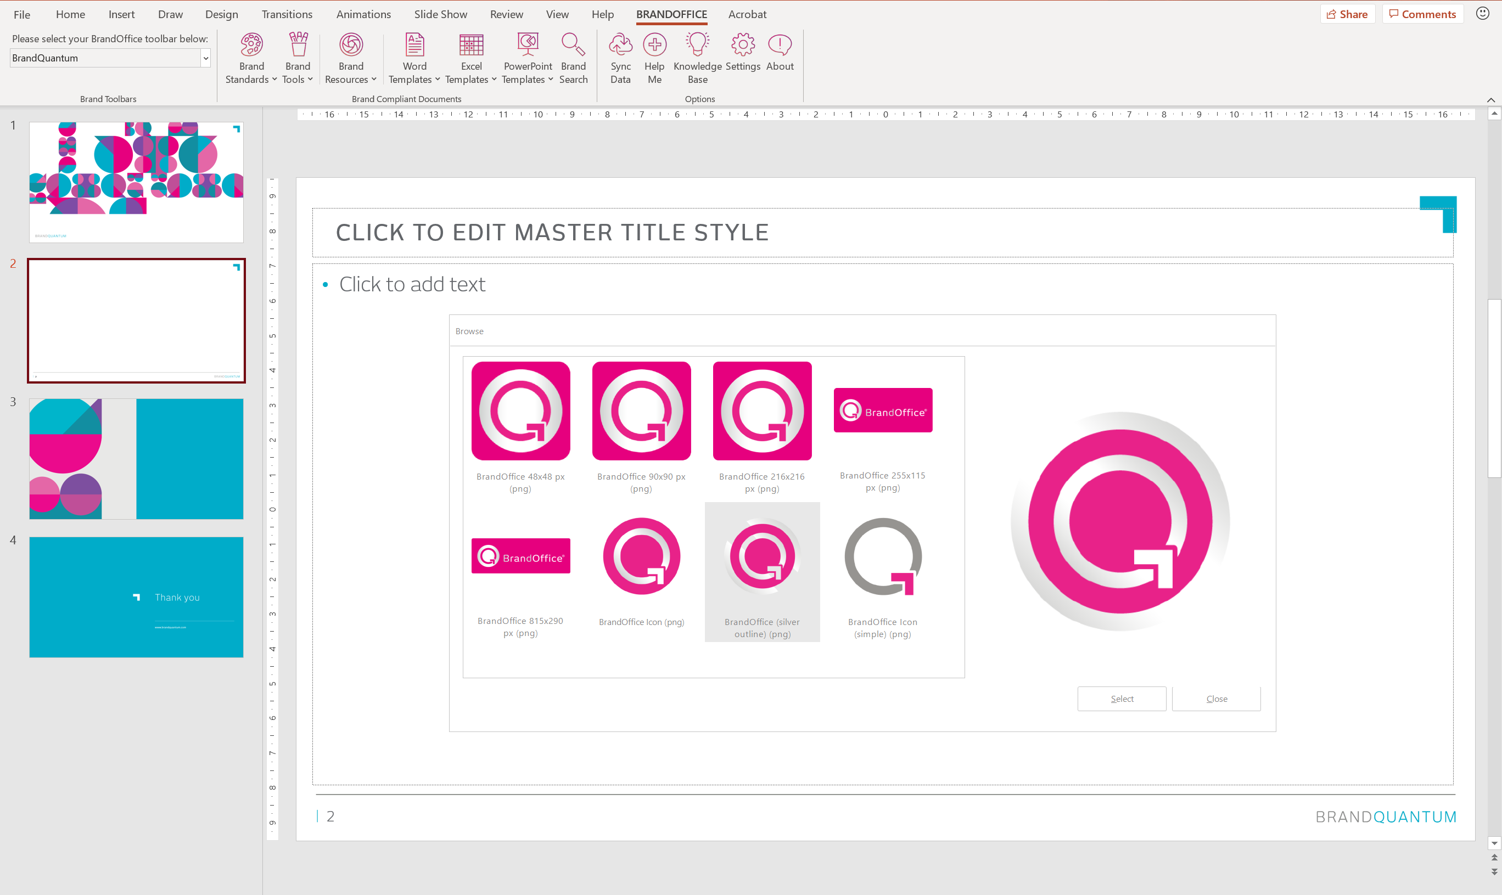Switch to the Draw tab

pos(170,14)
